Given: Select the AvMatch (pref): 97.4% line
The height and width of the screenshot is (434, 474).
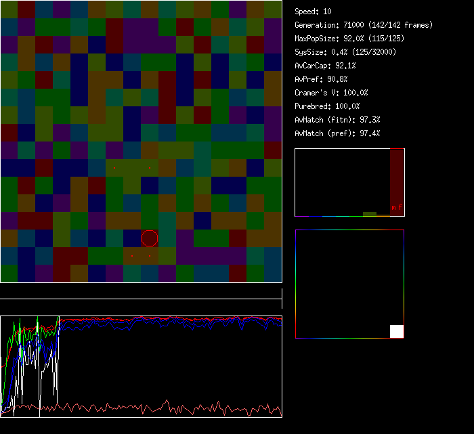Looking at the screenshot, I should [337, 133].
